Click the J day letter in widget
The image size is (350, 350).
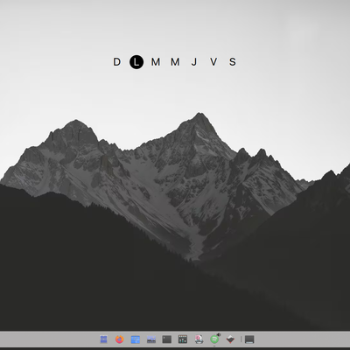coord(194,62)
